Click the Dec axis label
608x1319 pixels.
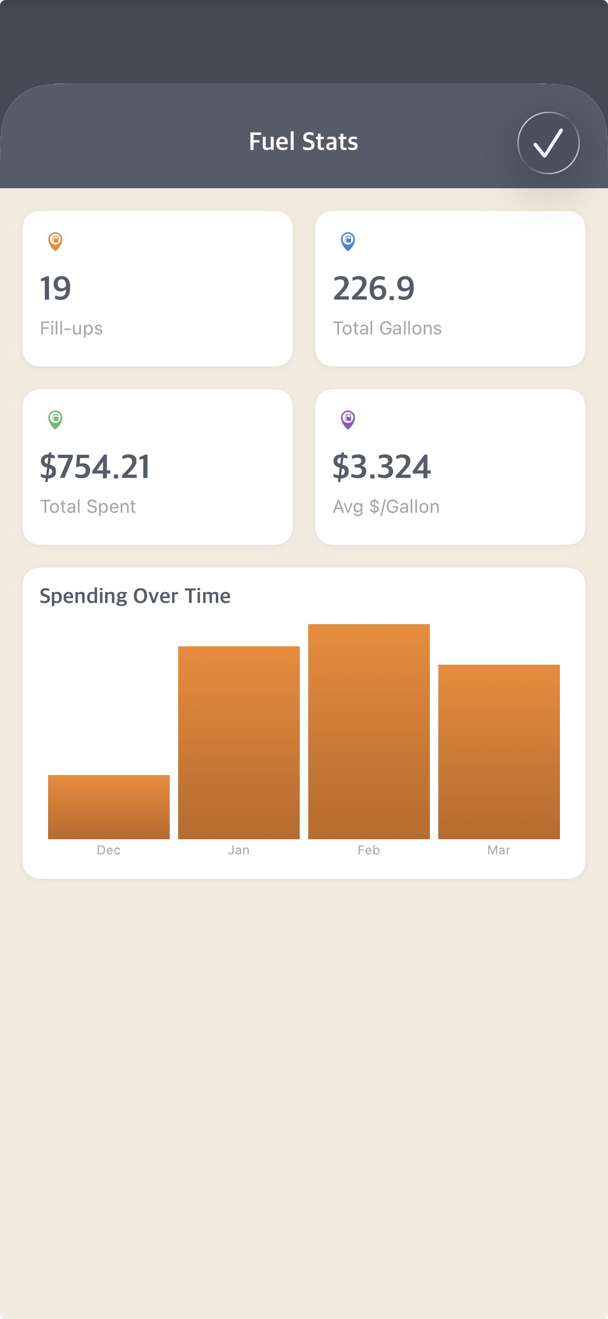tap(108, 850)
